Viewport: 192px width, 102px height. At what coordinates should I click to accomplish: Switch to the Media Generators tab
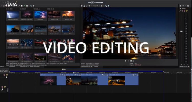34,66
